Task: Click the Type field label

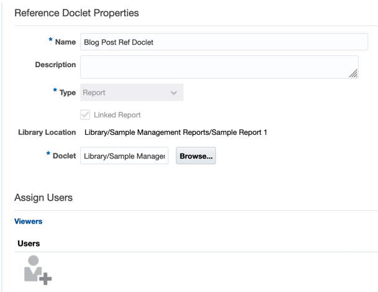Action: [66, 93]
